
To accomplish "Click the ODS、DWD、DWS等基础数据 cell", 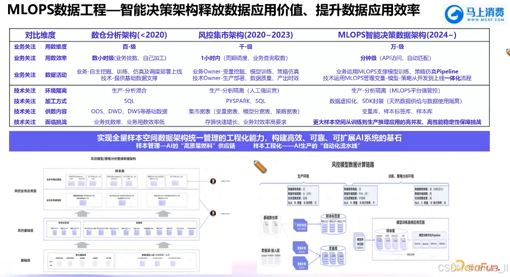I will click(129, 112).
